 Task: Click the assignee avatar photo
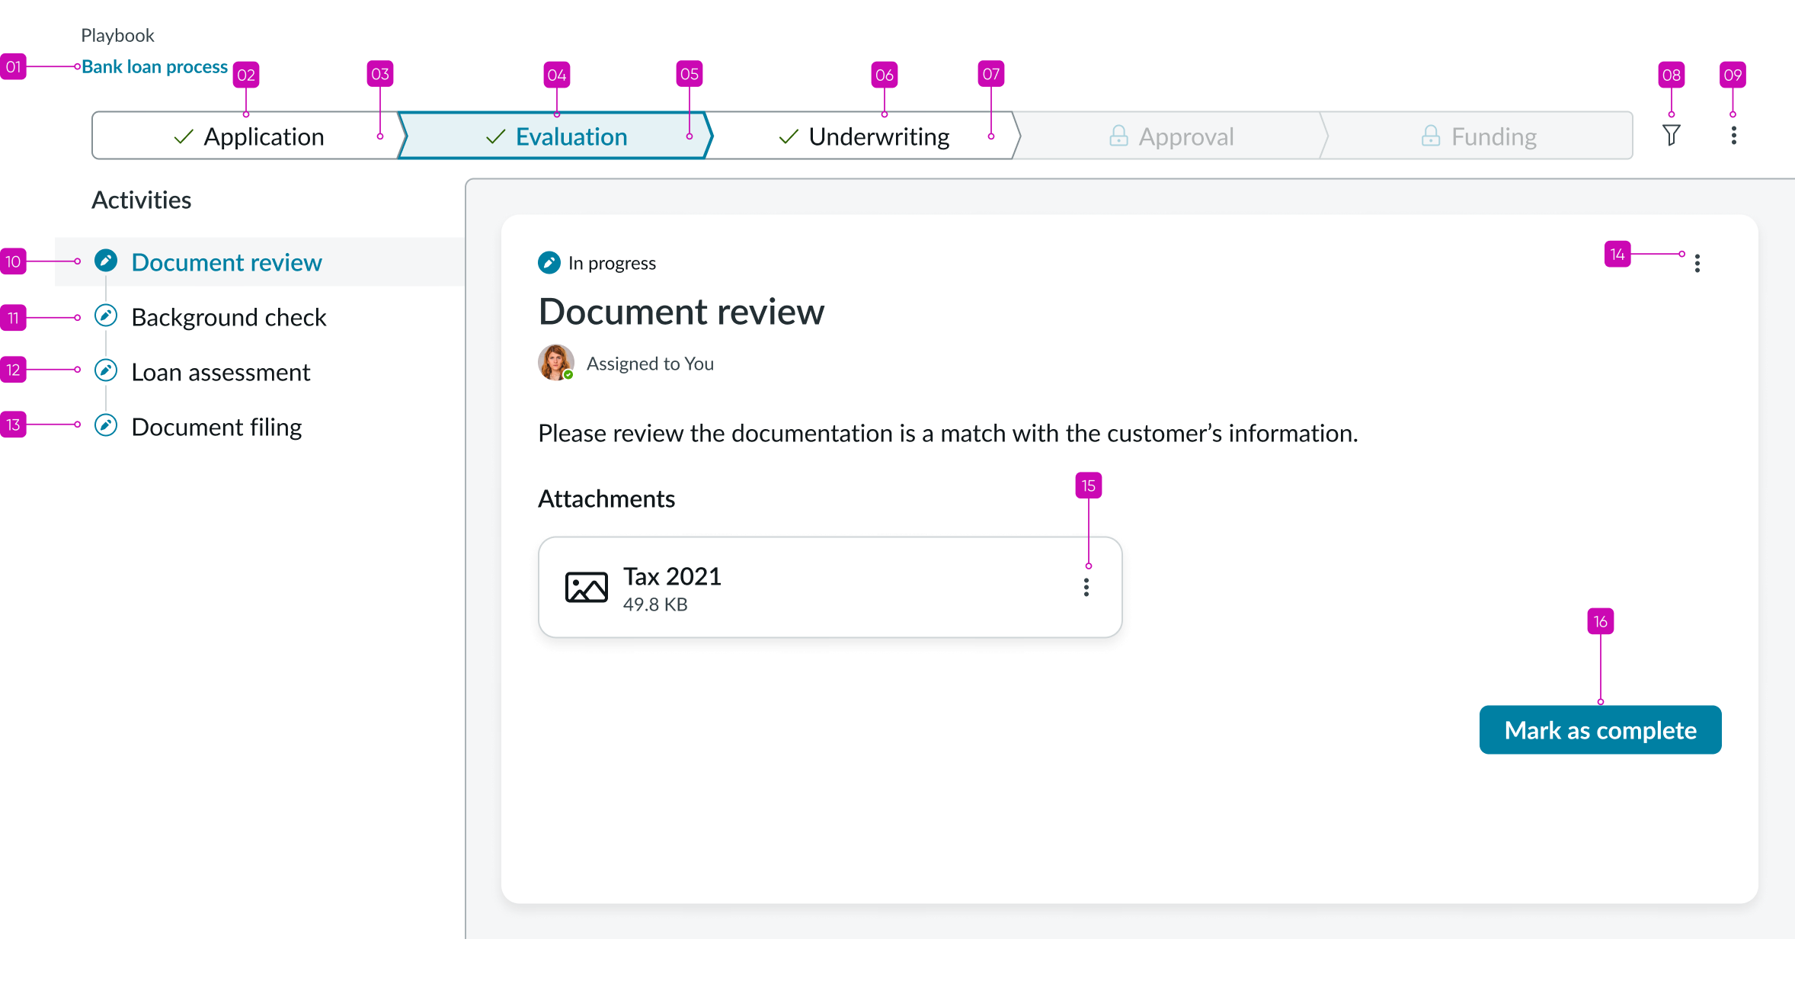pyautogui.click(x=555, y=363)
